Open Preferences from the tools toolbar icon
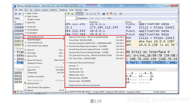Screen dimensions: 192x105 coord(115,14)
